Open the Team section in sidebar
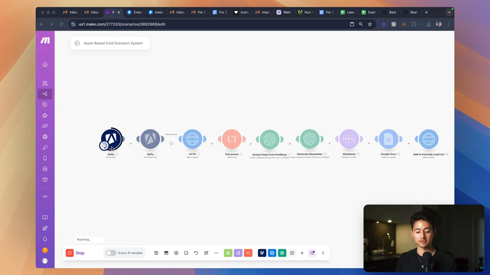 (x=45, y=83)
